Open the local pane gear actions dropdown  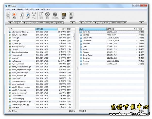point(142,23)
